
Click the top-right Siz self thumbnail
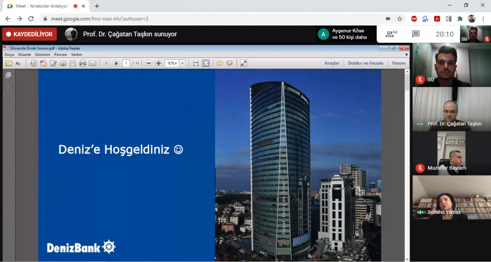click(475, 34)
